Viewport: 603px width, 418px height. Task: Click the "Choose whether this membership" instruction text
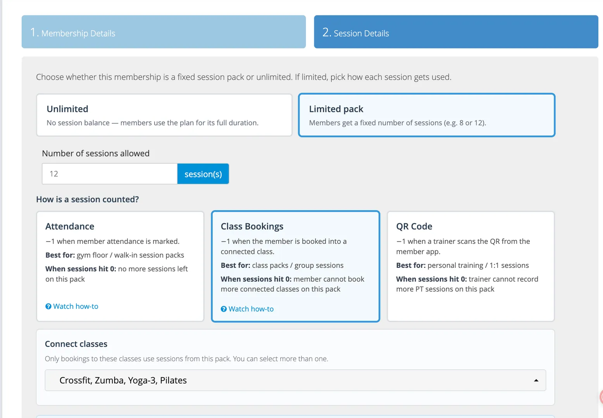pos(244,77)
